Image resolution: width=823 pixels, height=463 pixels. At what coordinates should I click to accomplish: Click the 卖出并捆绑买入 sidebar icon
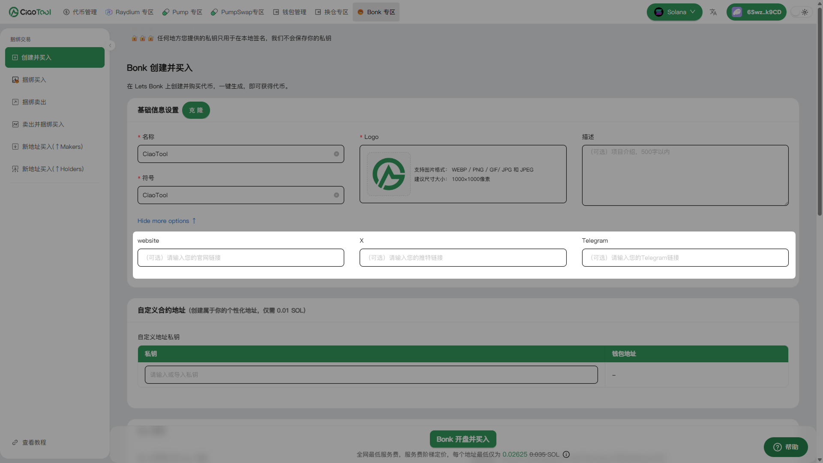pyautogui.click(x=15, y=124)
